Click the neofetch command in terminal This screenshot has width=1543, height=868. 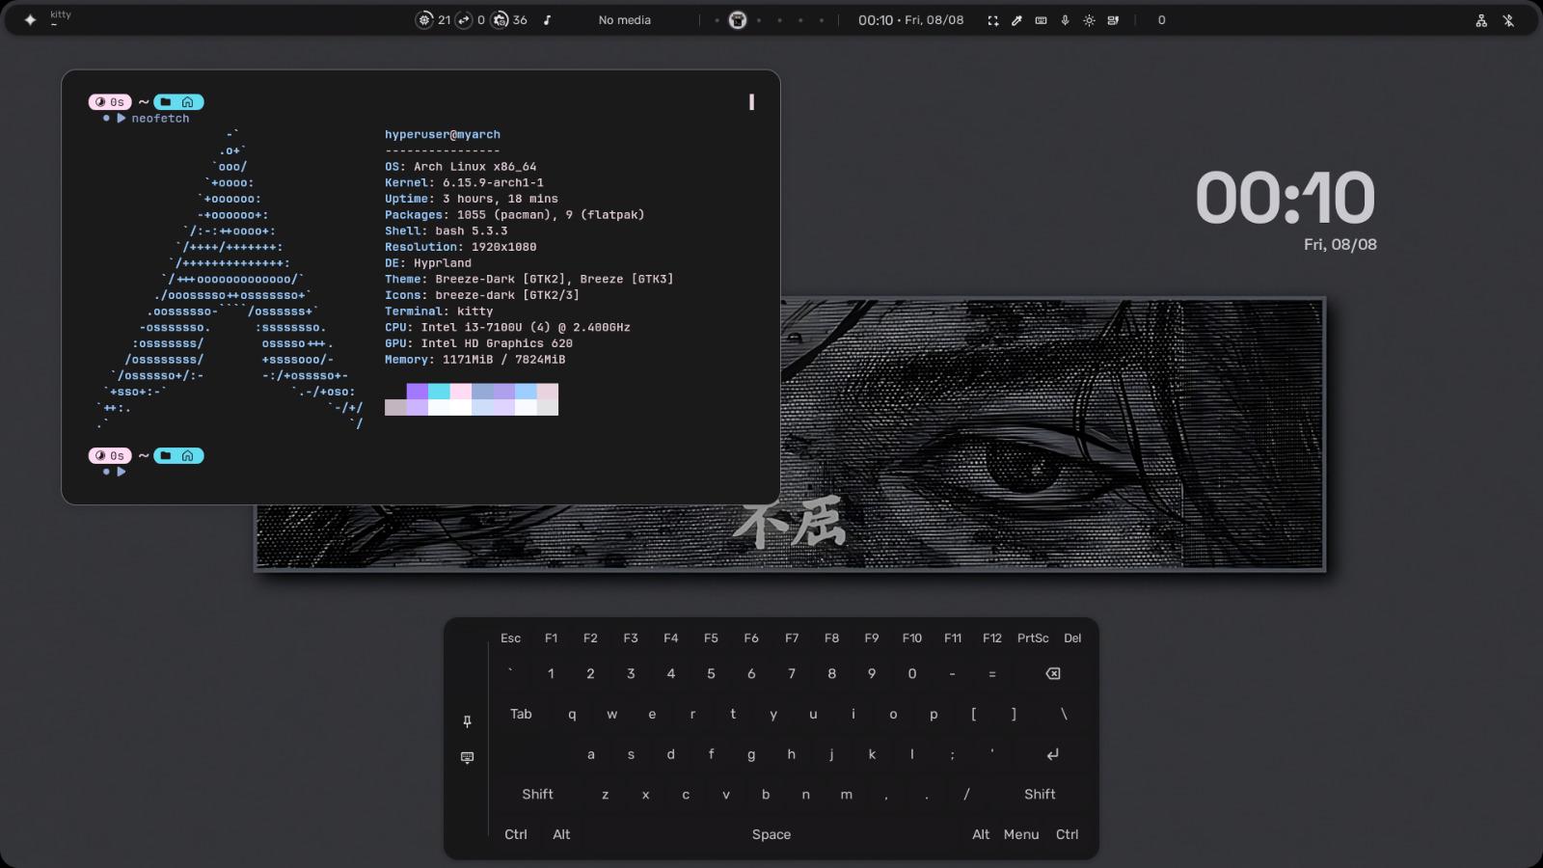coord(160,119)
